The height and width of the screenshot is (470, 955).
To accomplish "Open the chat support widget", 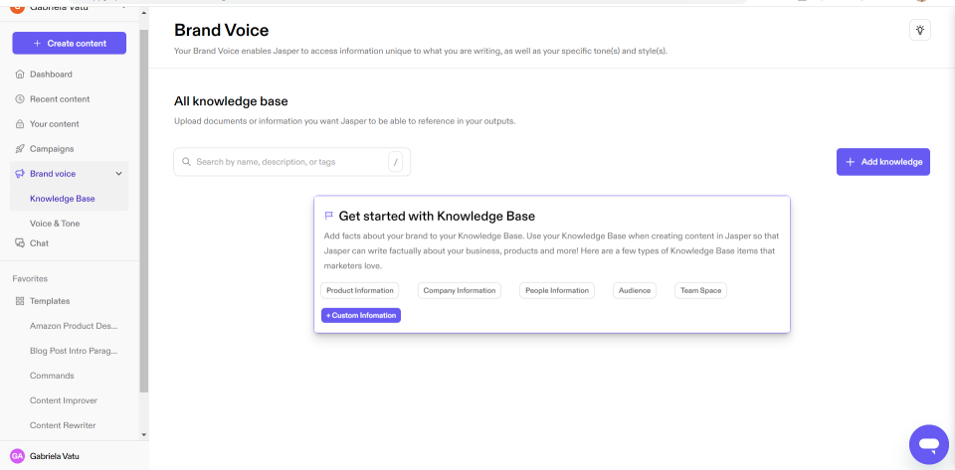I will click(x=929, y=444).
